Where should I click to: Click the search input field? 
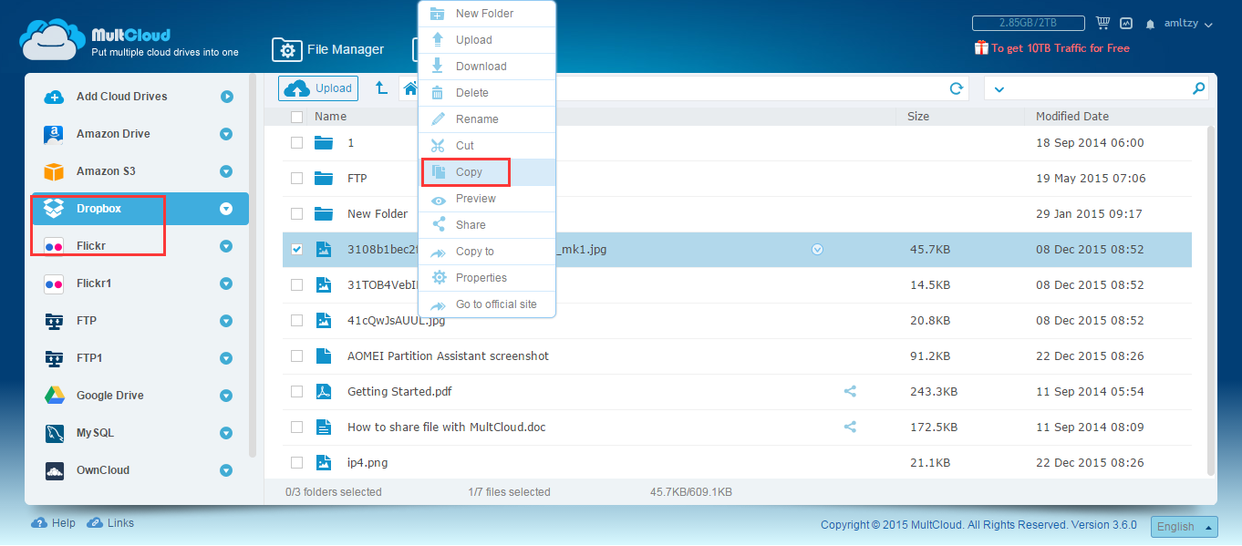click(x=1098, y=88)
